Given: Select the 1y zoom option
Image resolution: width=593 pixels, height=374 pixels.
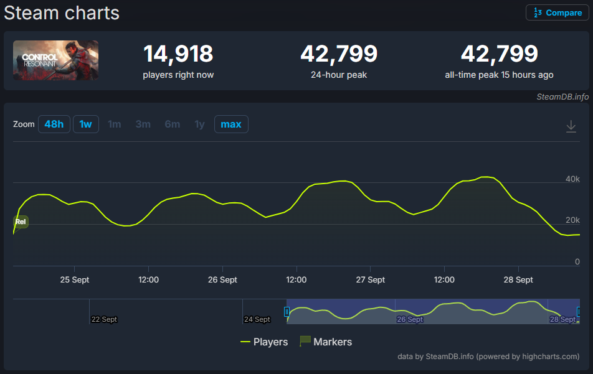Looking at the screenshot, I should click(200, 124).
